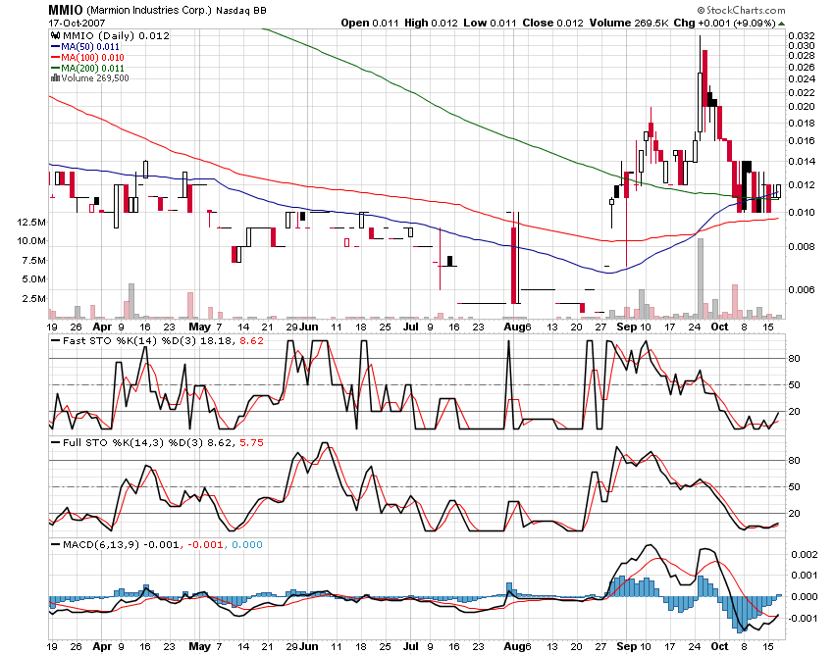Click the blue MA(50) 0.011 legend entry
The width and height of the screenshot is (834, 655).
pos(85,47)
